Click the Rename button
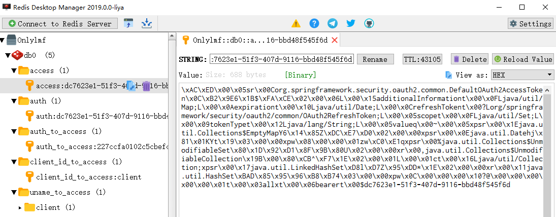The width and height of the screenshot is (556, 217). point(375,59)
